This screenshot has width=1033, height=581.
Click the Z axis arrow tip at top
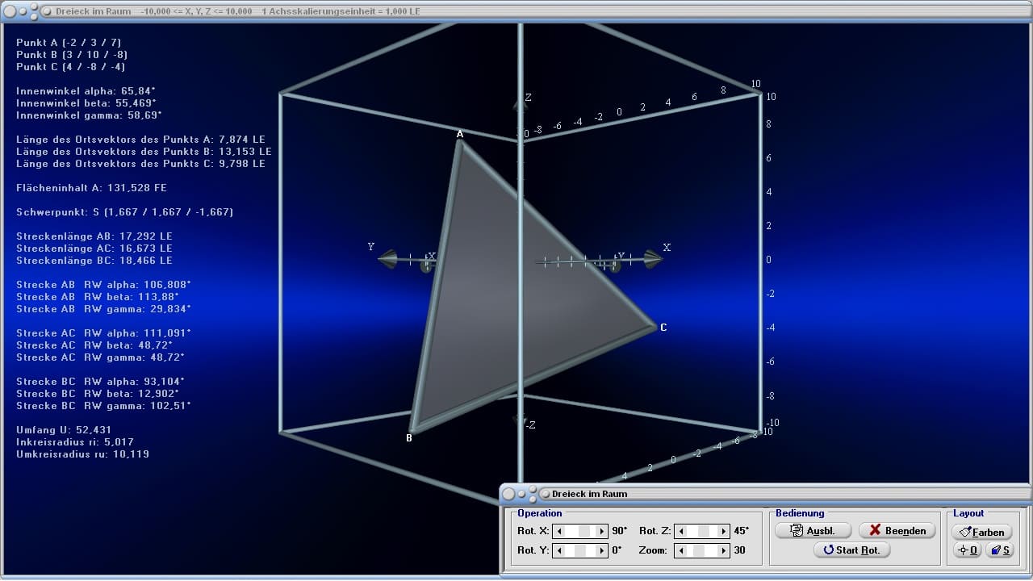(520, 103)
